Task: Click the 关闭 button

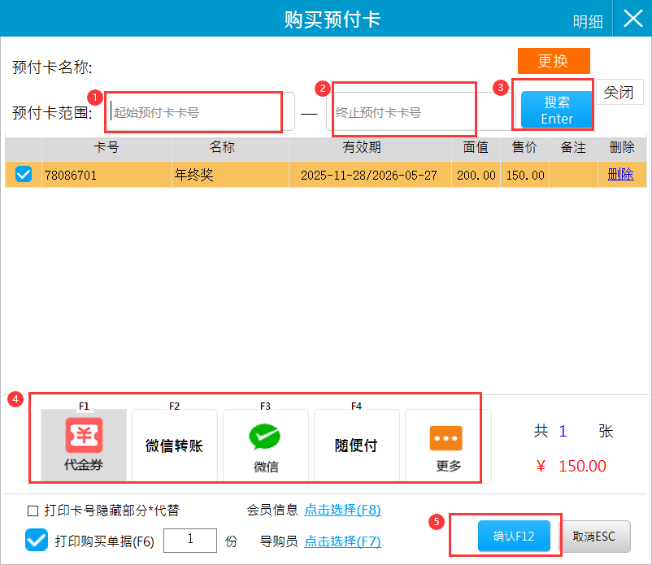Action: tap(619, 92)
